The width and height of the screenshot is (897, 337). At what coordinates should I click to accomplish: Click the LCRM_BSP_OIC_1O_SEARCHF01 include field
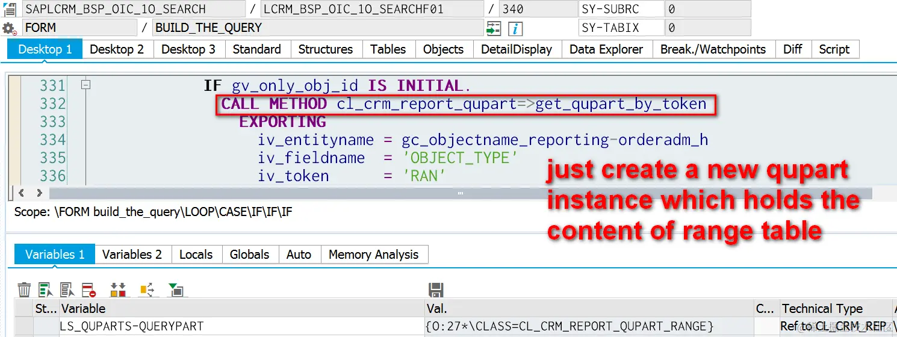click(x=373, y=9)
